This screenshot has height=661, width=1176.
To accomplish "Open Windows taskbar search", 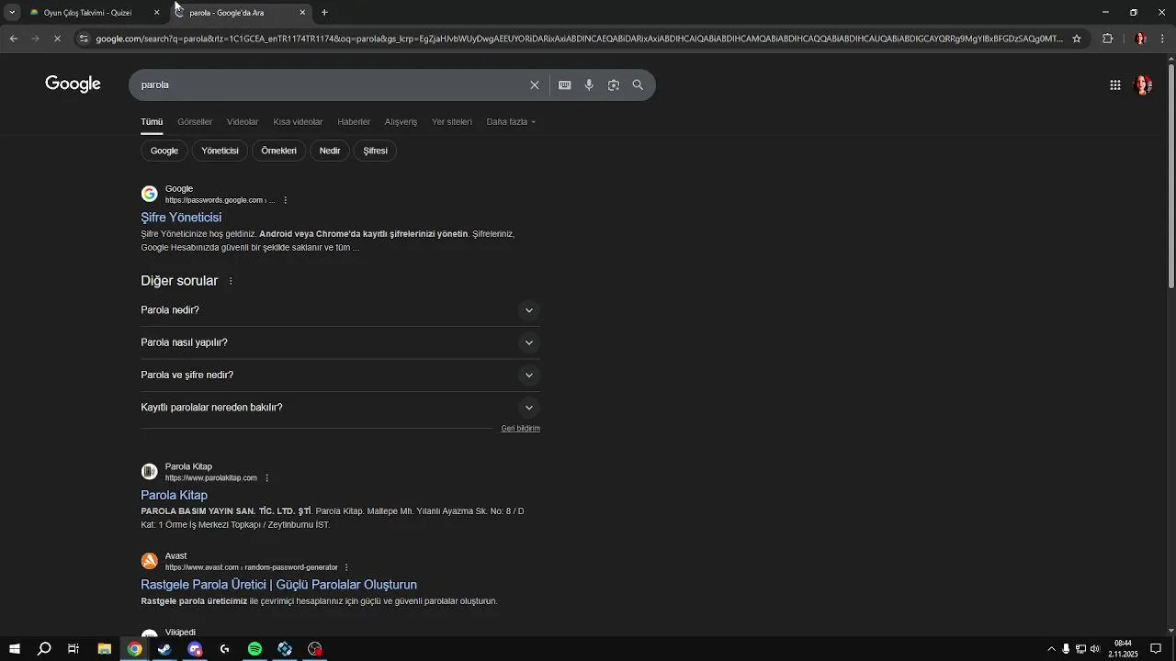I will coord(44,649).
